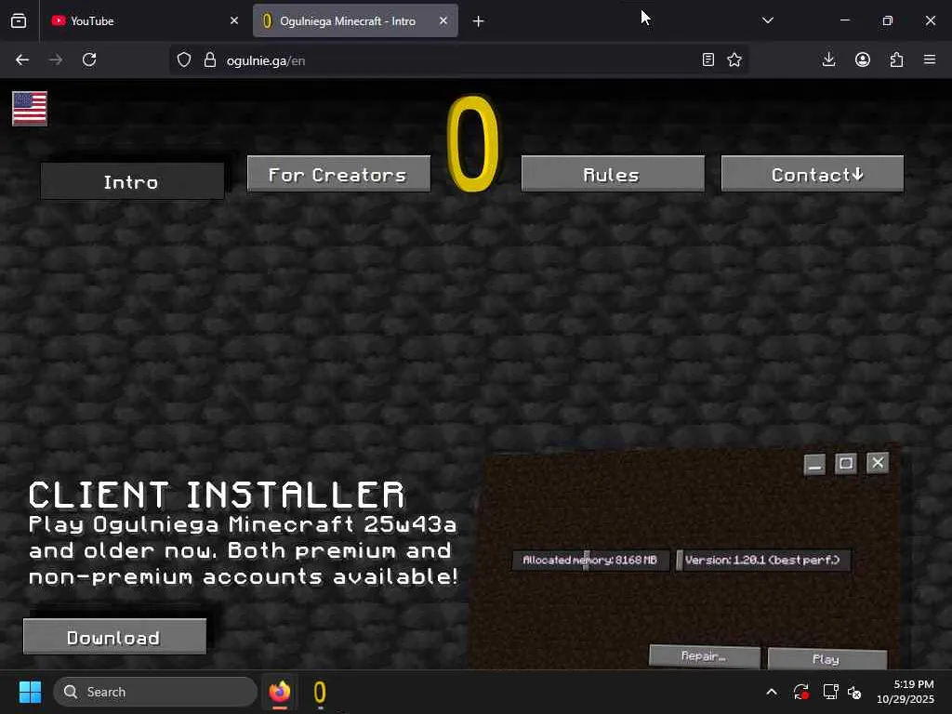This screenshot has height=714, width=952.
Task: Close the YouTube tab
Action: coord(234,20)
